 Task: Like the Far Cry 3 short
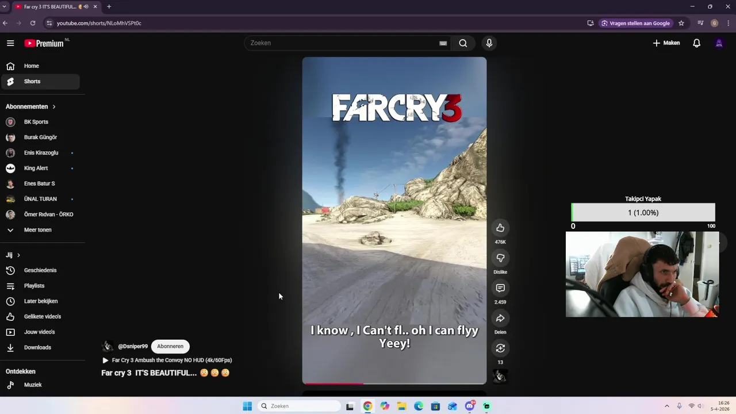point(500,228)
